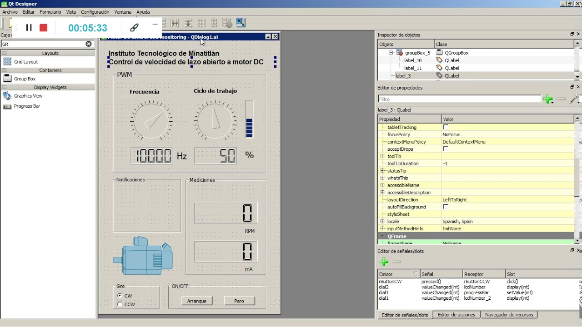The image size is (582, 327).
Task: Open the property editor wrench configuration
Action: coord(574,99)
